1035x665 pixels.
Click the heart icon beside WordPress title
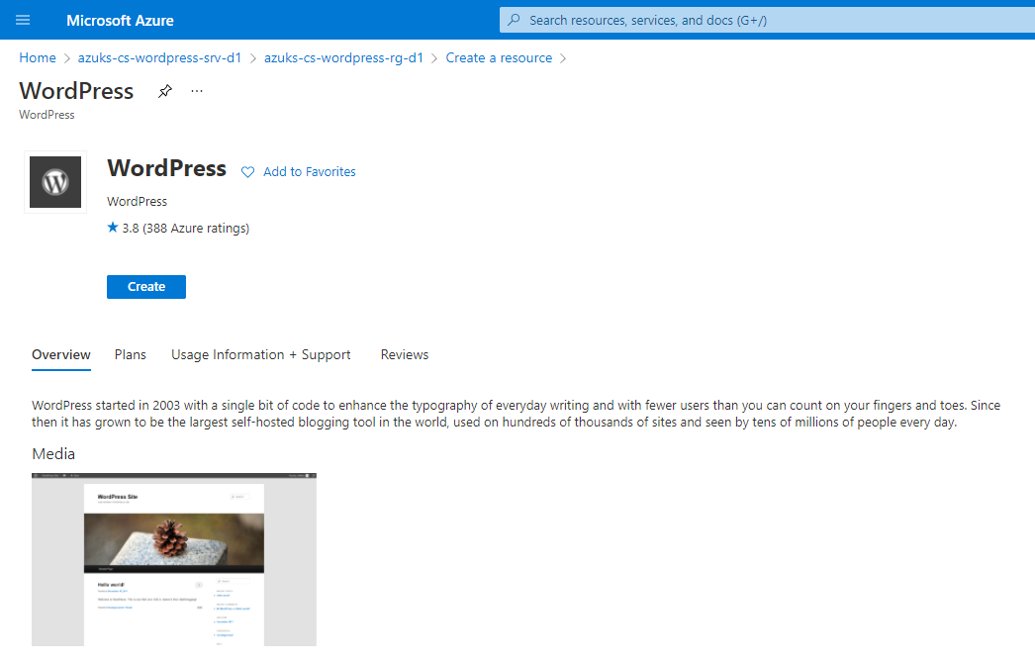point(246,171)
